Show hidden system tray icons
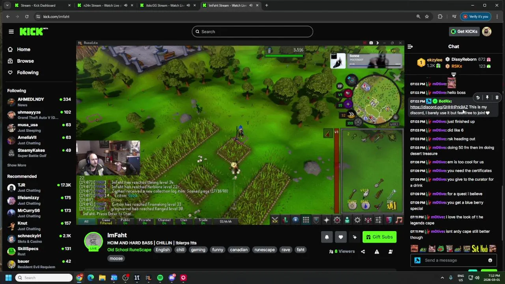This screenshot has height=284, width=505. [x=442, y=278]
